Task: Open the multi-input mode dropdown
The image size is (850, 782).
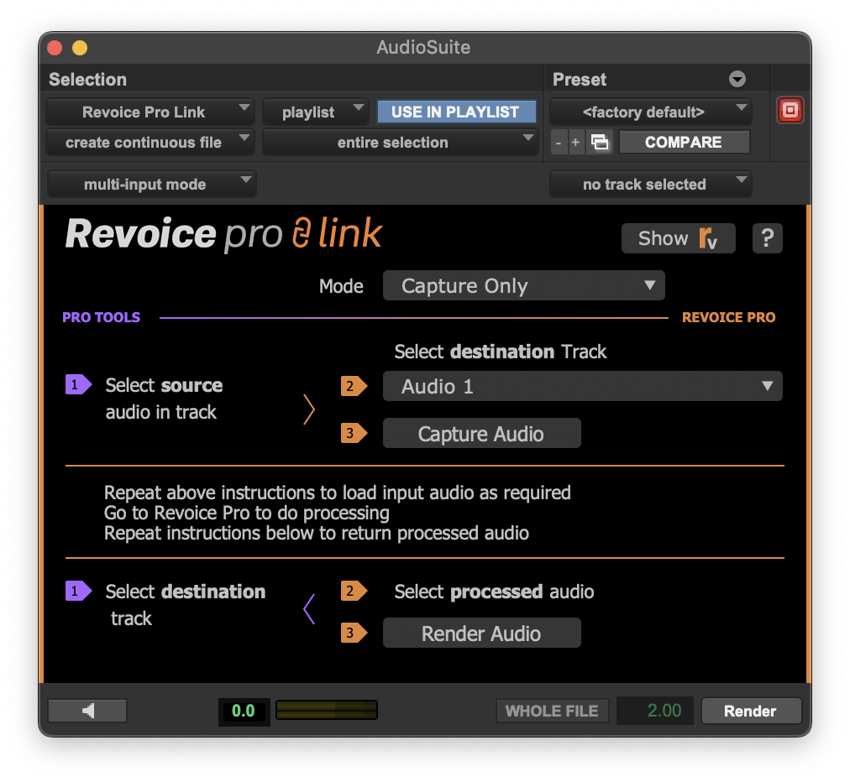Action: pyautogui.click(x=151, y=185)
